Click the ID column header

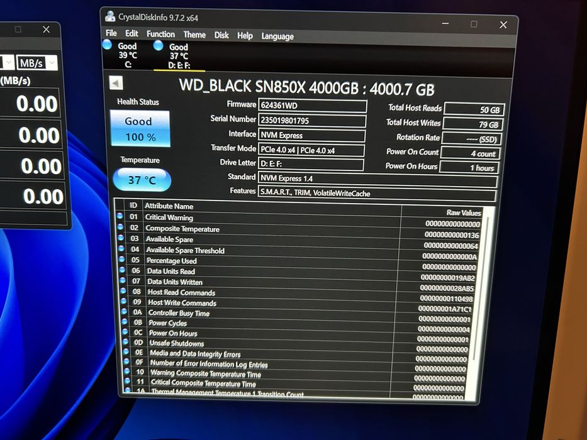(x=133, y=205)
